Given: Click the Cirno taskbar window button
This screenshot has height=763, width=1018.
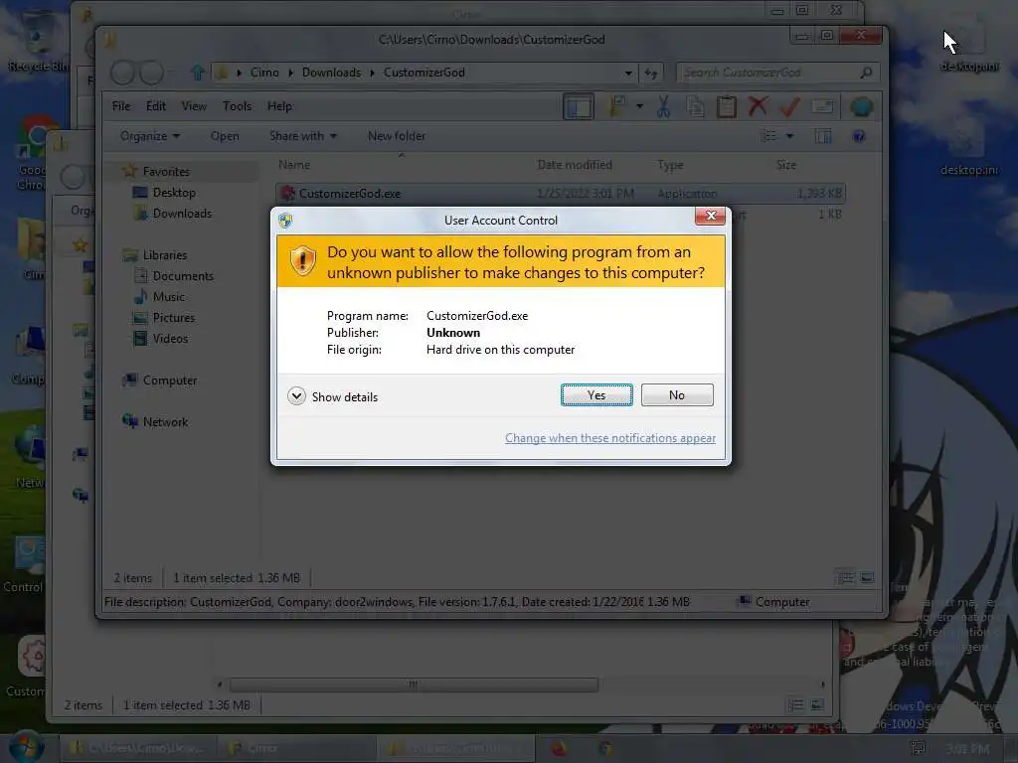Looking at the screenshot, I should pos(296,749).
